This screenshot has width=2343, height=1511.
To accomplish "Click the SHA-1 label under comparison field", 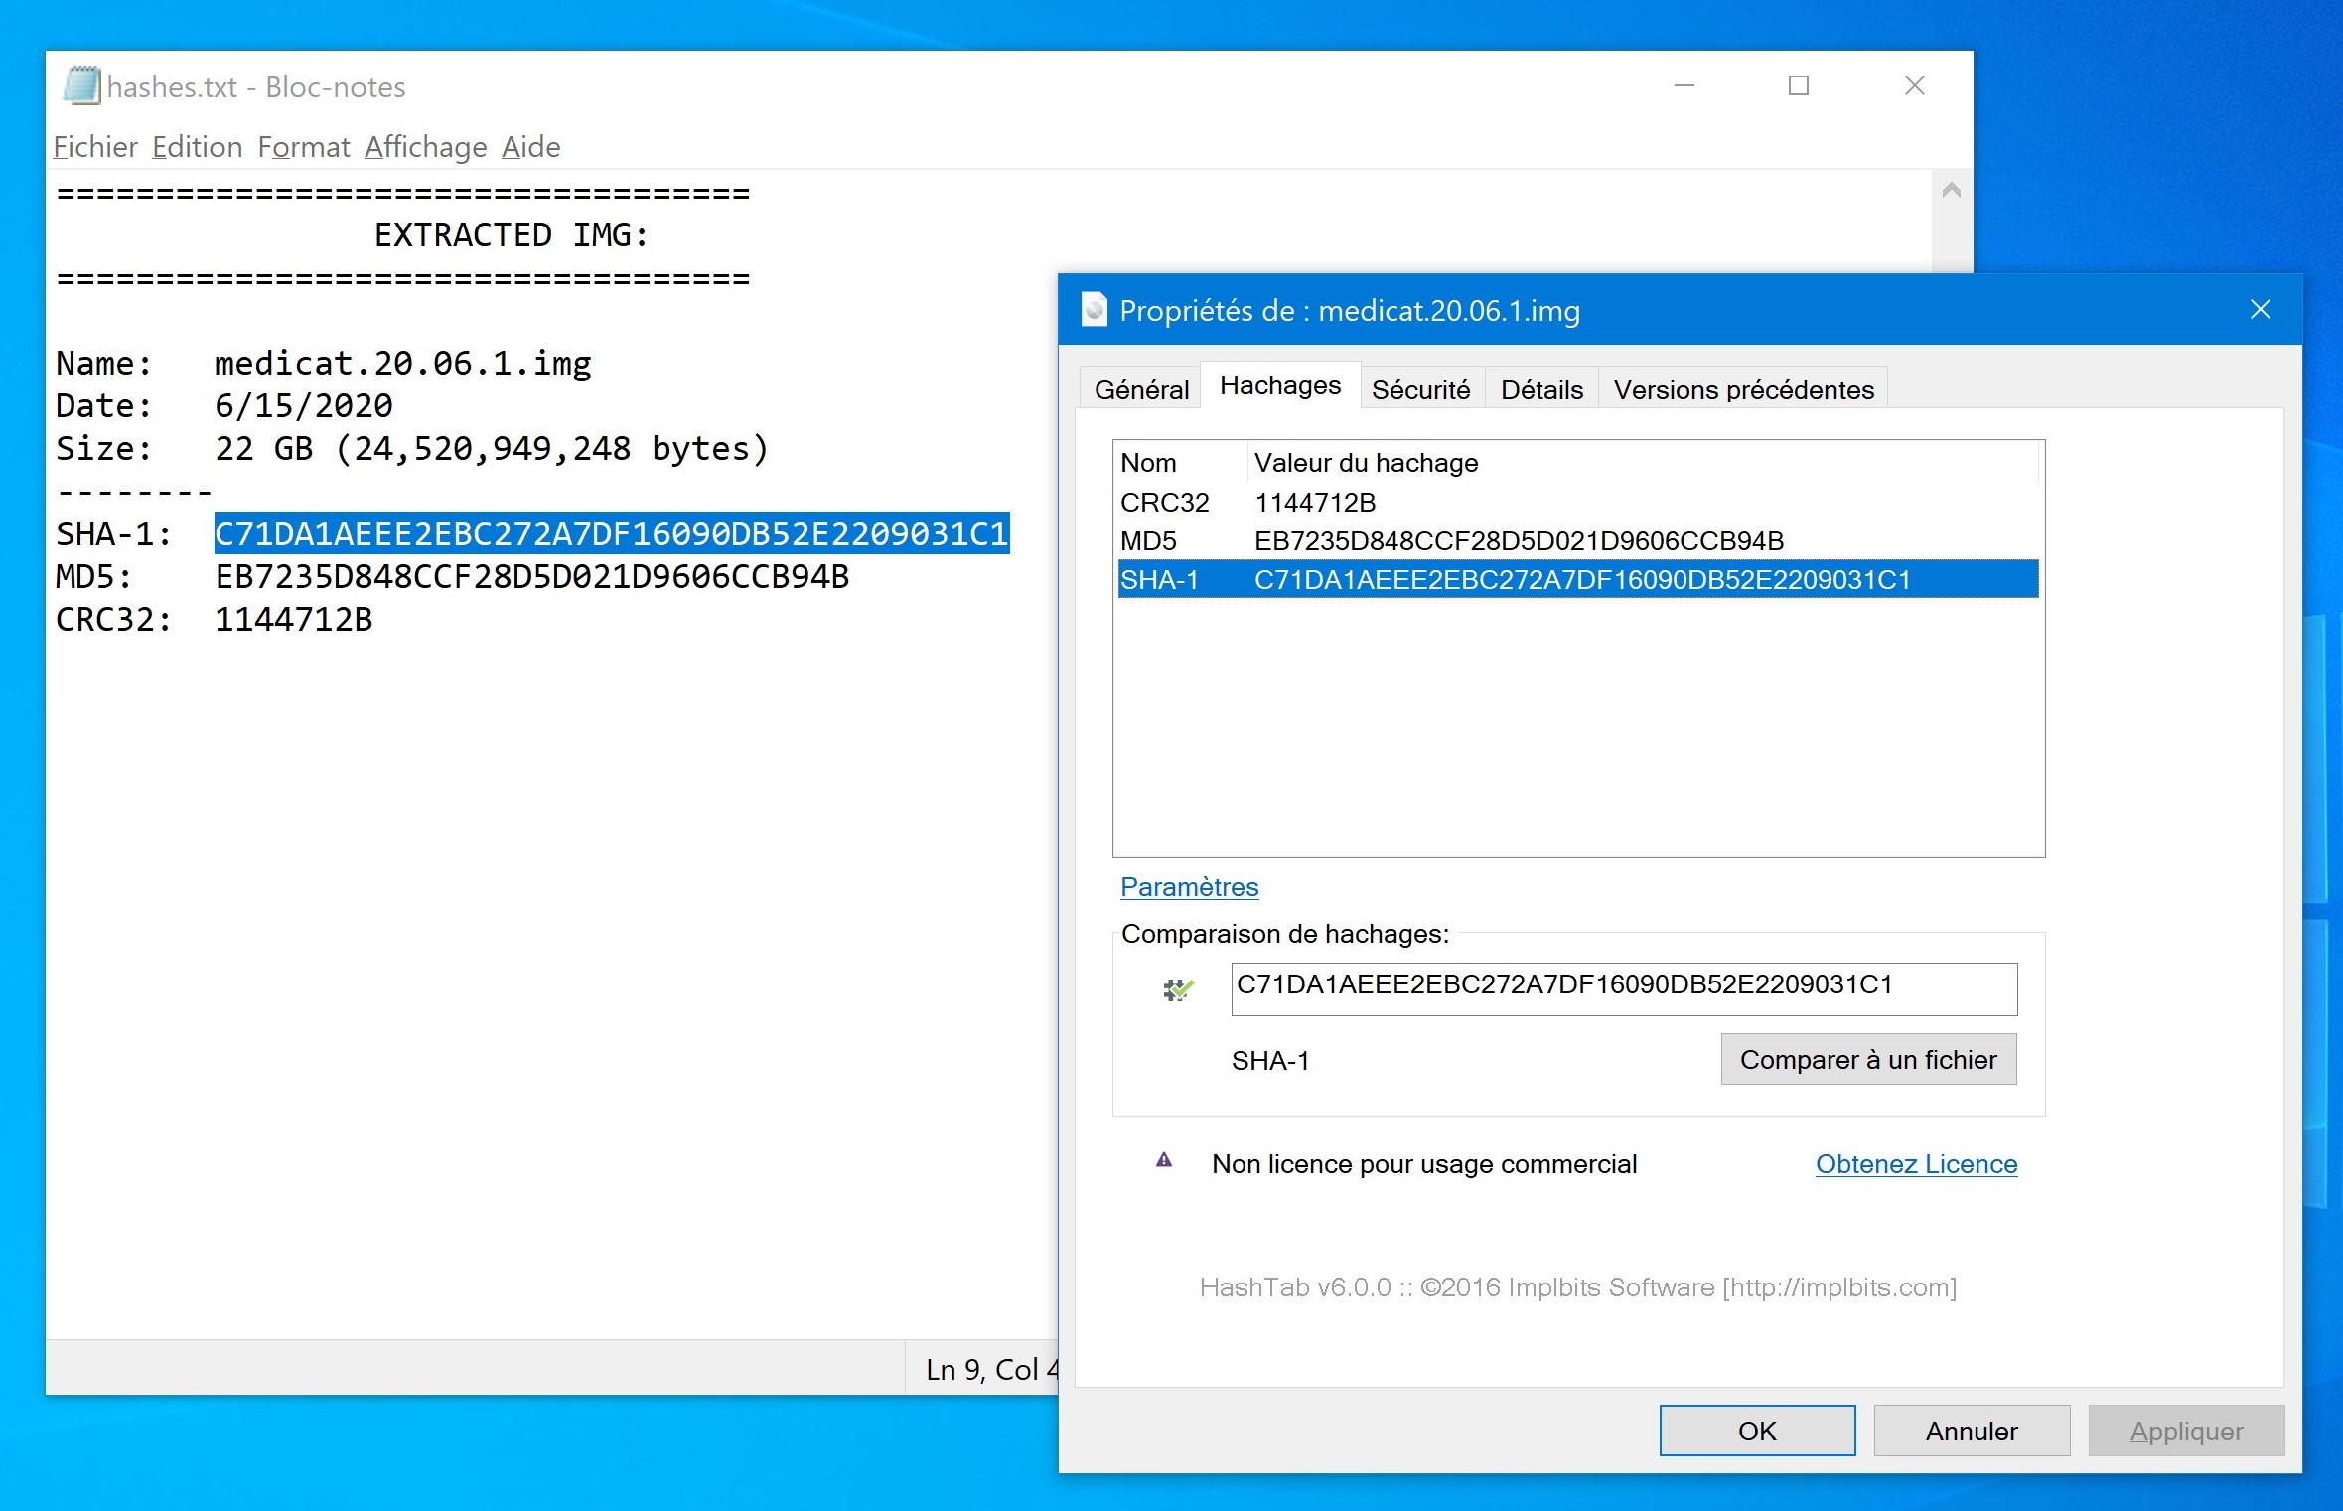I will 1270,1061.
